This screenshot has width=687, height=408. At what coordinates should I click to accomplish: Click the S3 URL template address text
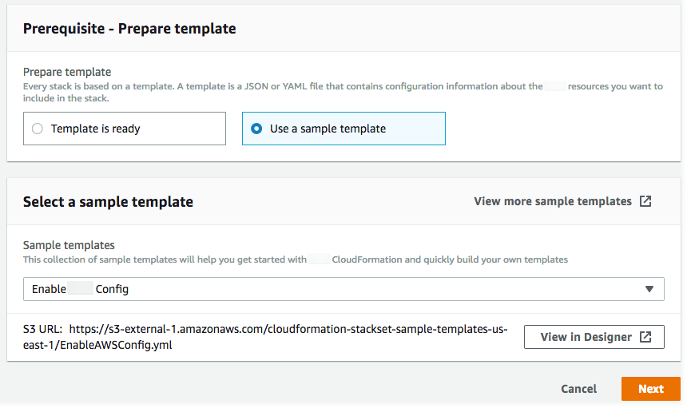click(288, 337)
